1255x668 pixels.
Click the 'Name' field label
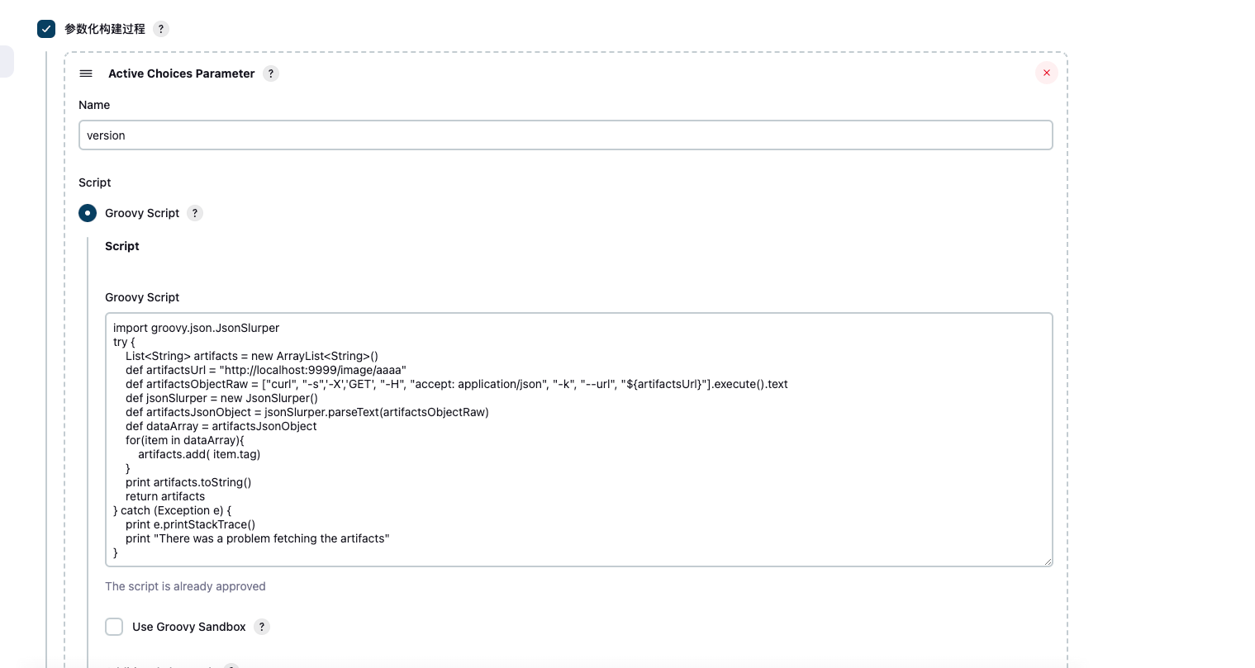[94, 105]
